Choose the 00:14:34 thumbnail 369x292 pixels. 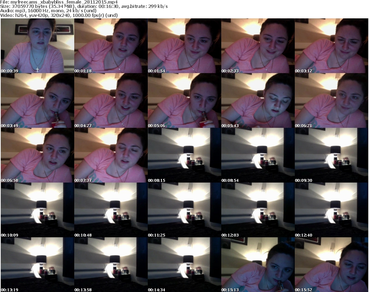(x=184, y=265)
